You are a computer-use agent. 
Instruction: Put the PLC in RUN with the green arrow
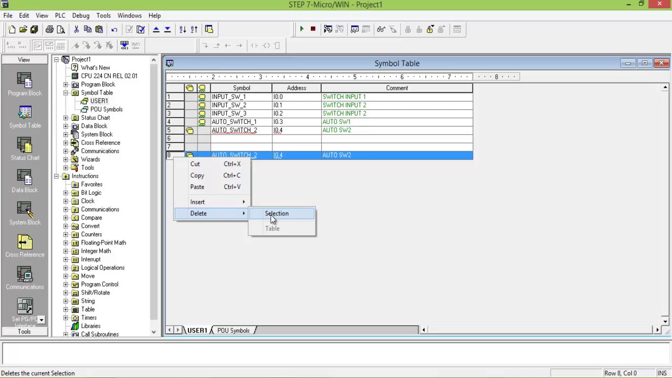point(301,29)
